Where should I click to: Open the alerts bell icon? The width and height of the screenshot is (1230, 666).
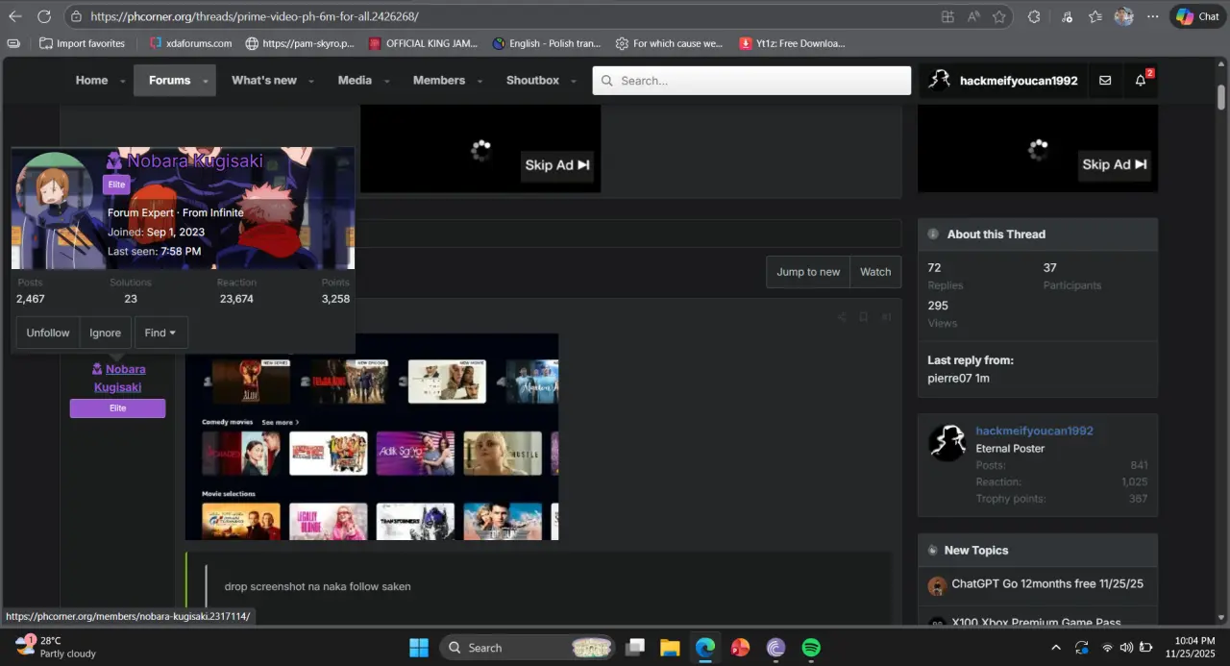click(x=1141, y=81)
